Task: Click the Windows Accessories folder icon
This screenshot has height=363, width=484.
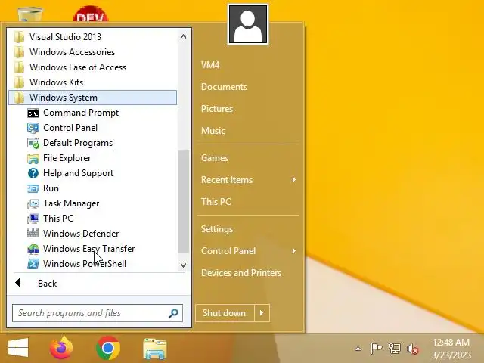Action: 19,52
